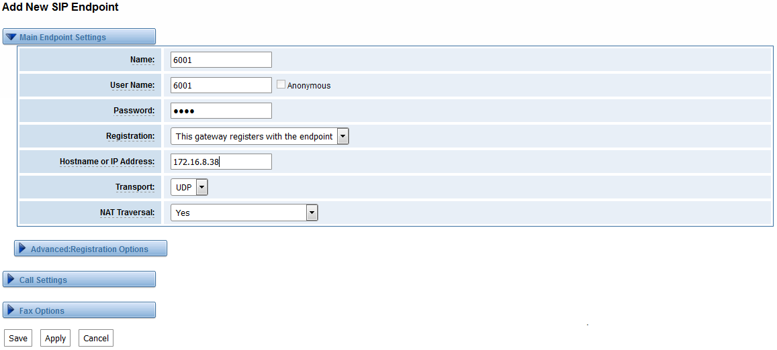Click the Hostname or IP Address field
777x350 pixels.
tap(221, 162)
